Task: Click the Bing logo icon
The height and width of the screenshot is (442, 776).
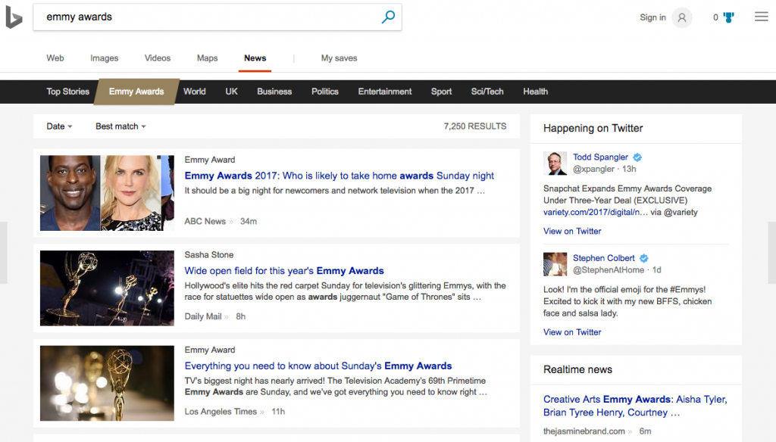Action: click(14, 17)
